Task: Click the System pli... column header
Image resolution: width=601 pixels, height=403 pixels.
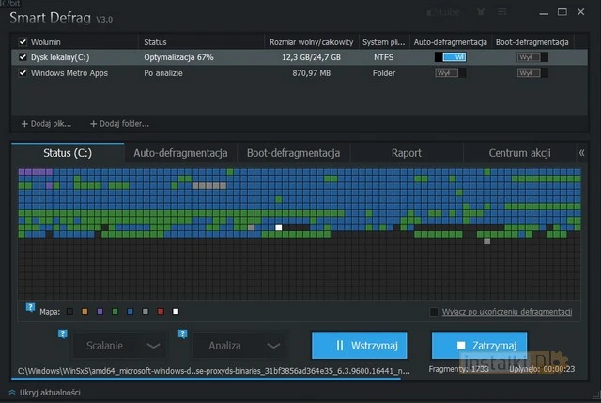Action: 384,41
